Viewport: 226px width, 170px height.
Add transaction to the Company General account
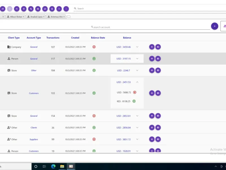(152, 47)
